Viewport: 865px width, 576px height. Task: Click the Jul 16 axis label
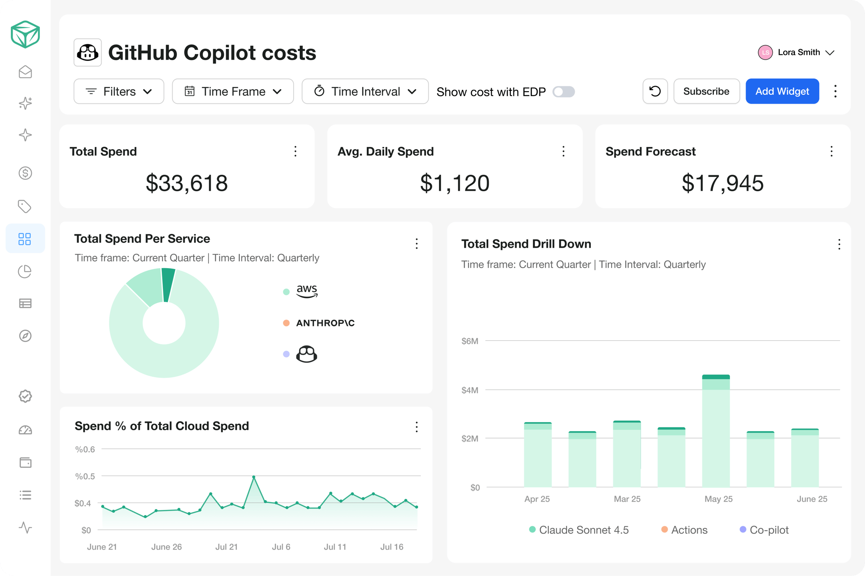391,547
